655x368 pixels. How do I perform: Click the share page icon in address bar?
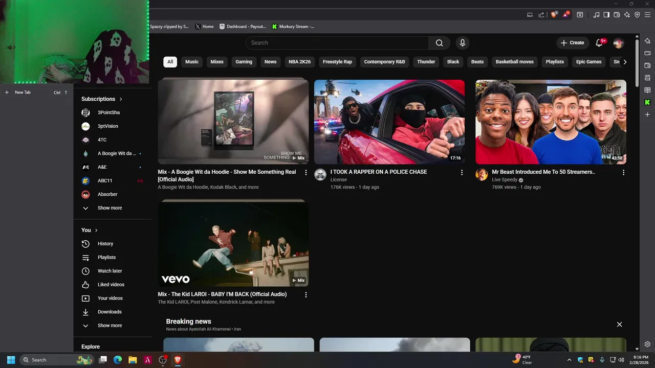coord(541,15)
